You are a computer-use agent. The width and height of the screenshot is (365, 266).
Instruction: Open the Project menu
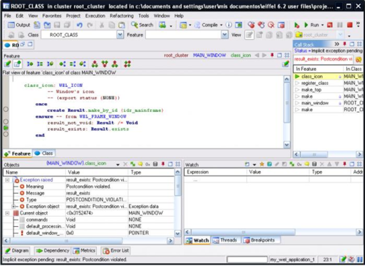click(74, 16)
